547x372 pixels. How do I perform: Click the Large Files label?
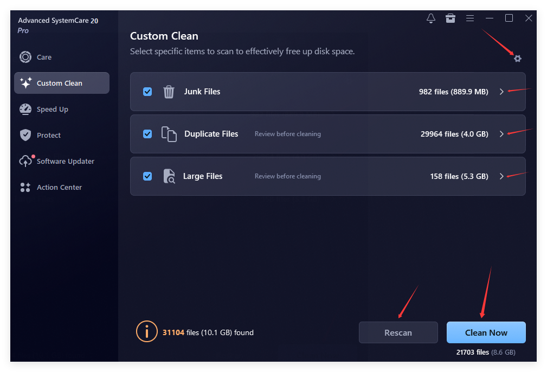point(203,176)
